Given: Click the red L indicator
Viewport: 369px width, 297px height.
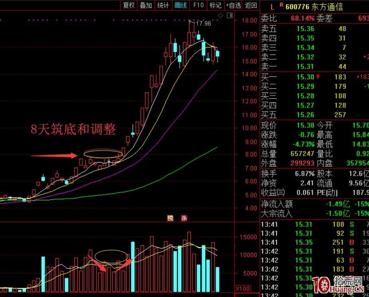Looking at the screenshot, I should pyautogui.click(x=273, y=7).
